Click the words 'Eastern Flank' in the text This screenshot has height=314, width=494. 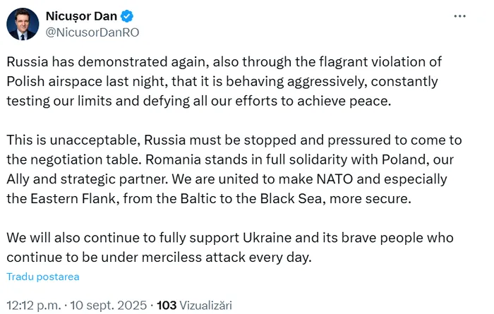73,198
